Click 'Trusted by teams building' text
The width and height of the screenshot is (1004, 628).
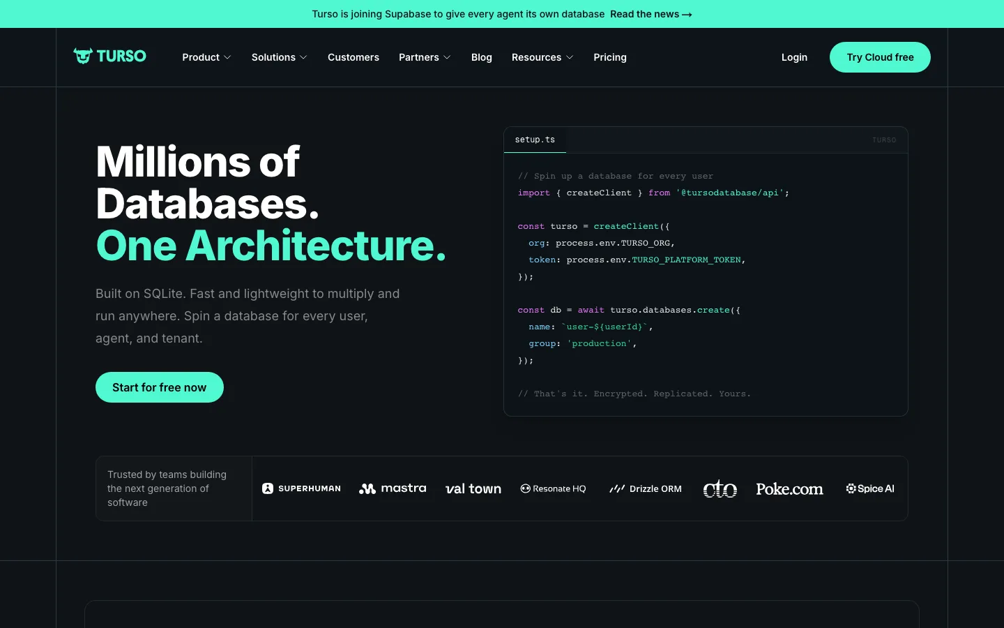click(x=167, y=488)
